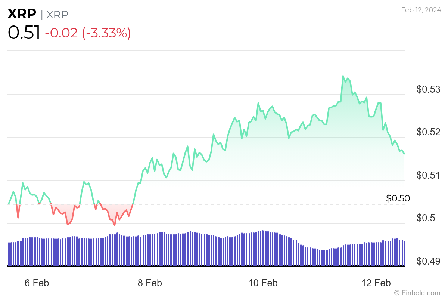Click the $0.52 axis label
Viewport: 448px width, 299px height.
pos(429,132)
